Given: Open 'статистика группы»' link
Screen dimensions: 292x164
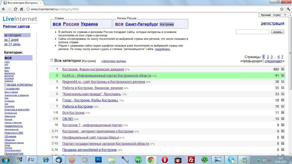Looking at the screenshot, I should [114, 61].
